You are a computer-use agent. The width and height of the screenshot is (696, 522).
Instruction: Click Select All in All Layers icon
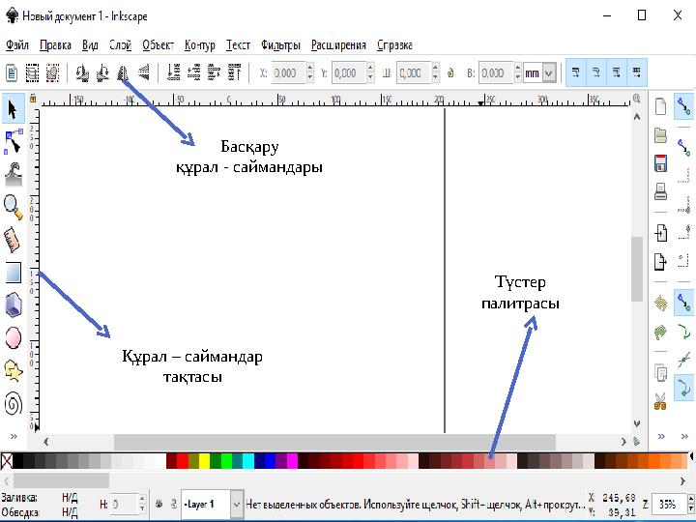tap(32, 72)
